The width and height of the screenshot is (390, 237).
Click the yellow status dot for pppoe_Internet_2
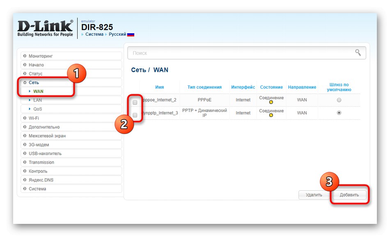pos(271,102)
